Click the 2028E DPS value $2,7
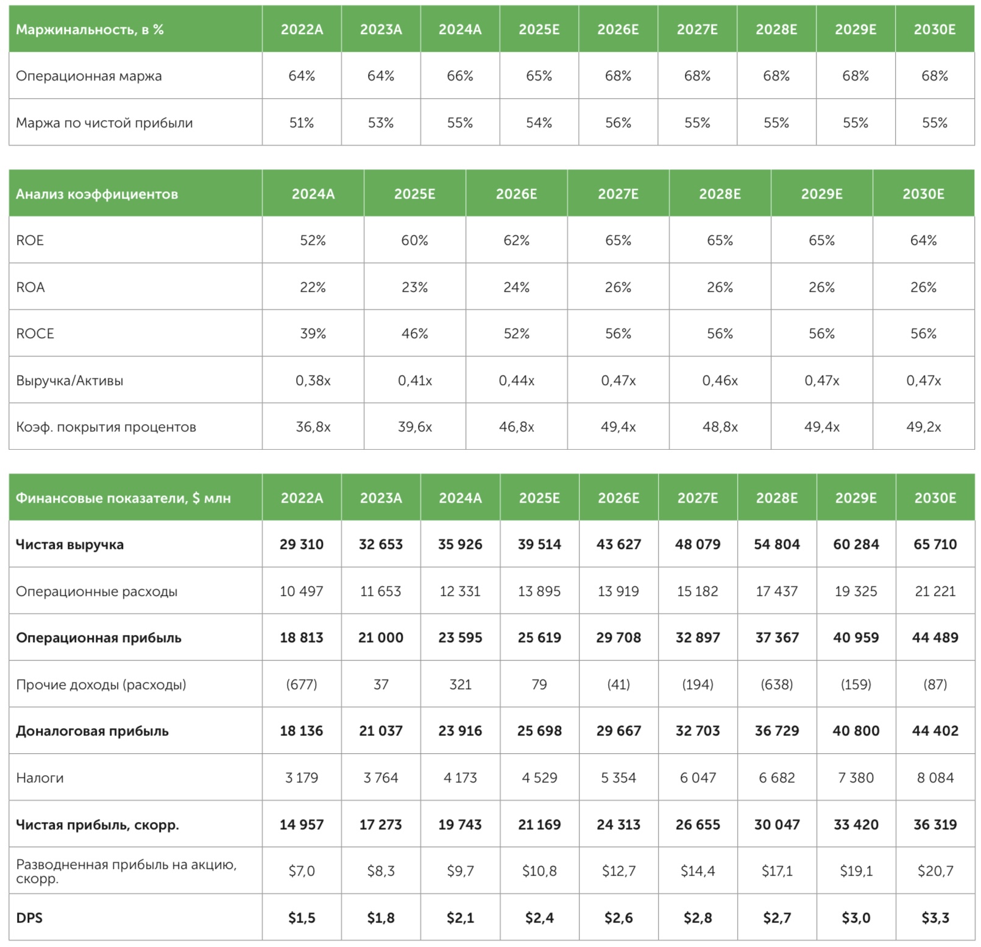Viewport: 981px width, 947px height. pyautogui.click(x=776, y=918)
